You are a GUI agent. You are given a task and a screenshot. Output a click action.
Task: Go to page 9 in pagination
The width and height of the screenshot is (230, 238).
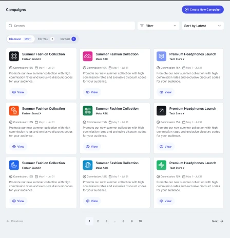[131, 221]
